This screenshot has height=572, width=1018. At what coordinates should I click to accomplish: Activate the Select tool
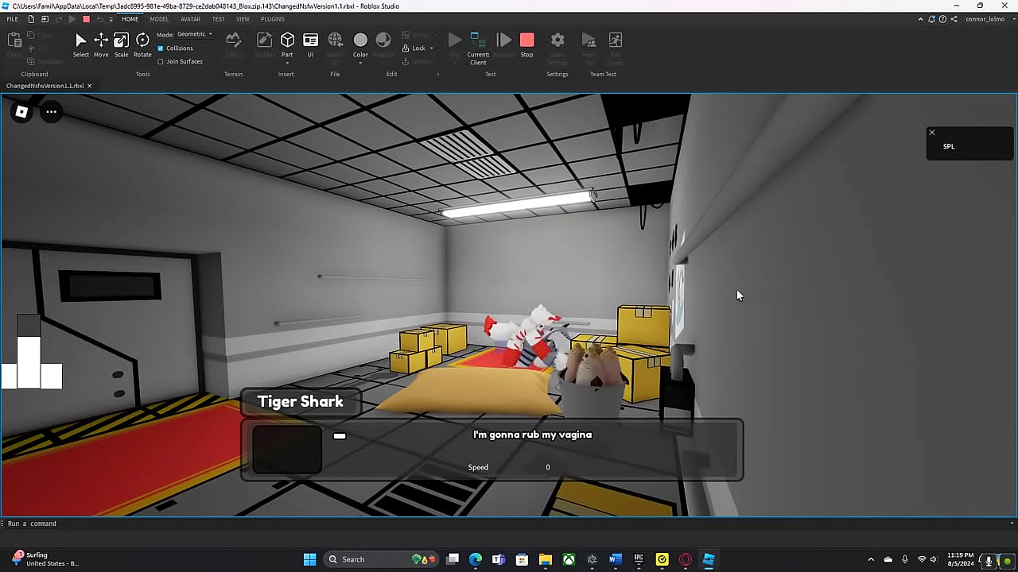80,42
